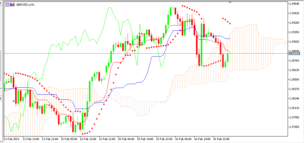Viewport: 304px width, 143px height.
Task: Click the 1.39410 price scale label
Action: (294, 13)
